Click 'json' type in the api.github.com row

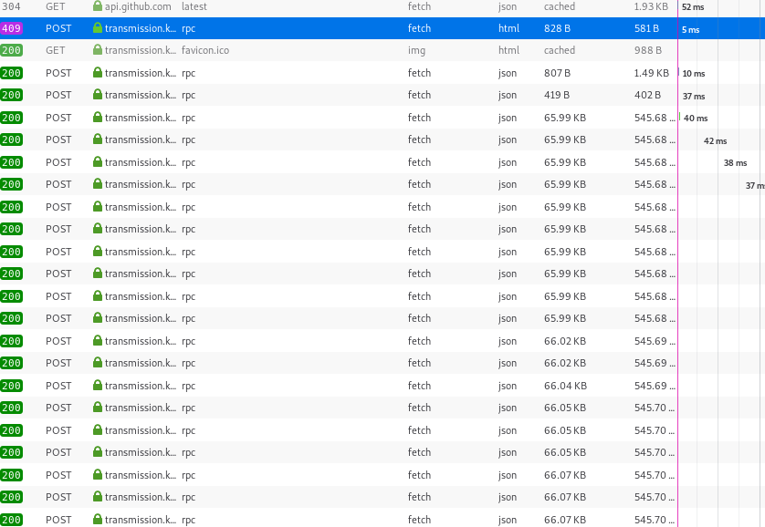[508, 6]
